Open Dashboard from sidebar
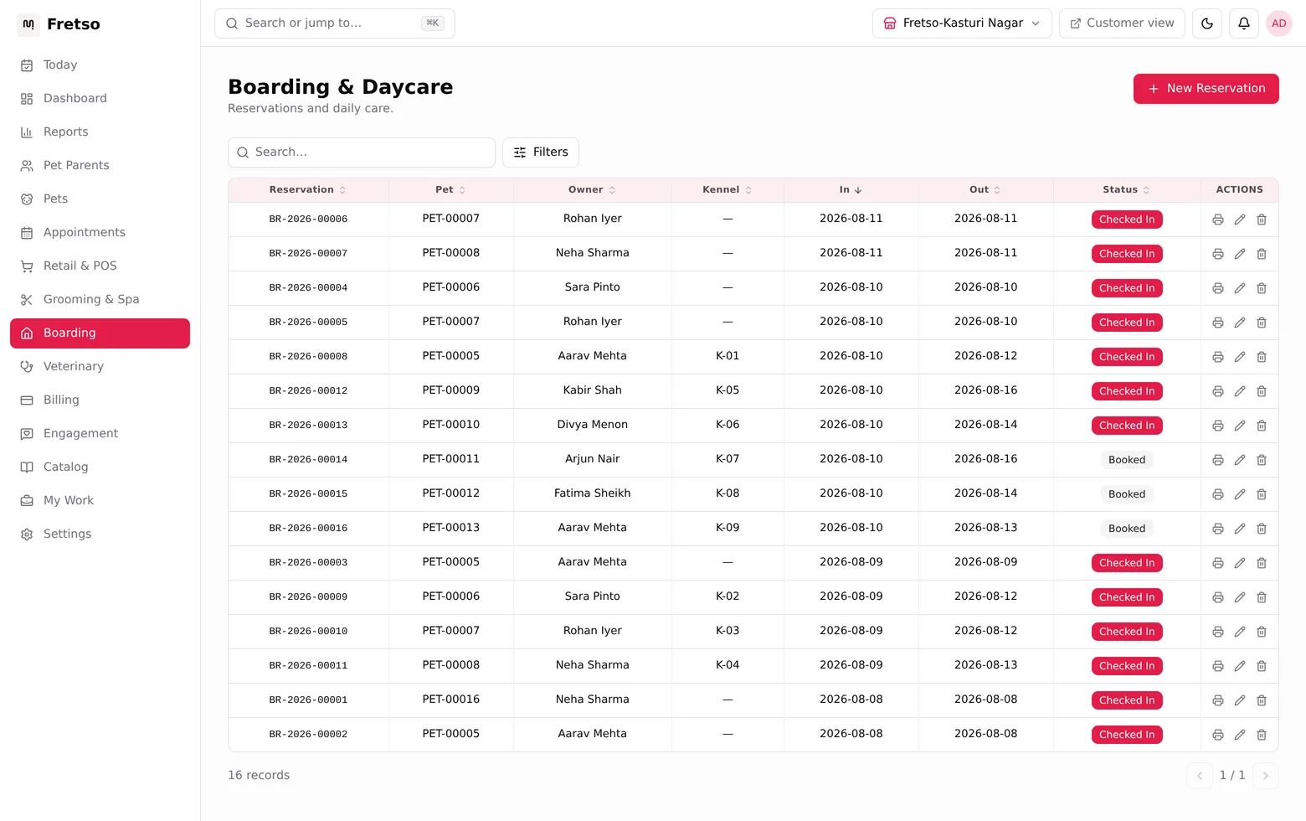Screen dimensions: 1306x821 (100, 99)
